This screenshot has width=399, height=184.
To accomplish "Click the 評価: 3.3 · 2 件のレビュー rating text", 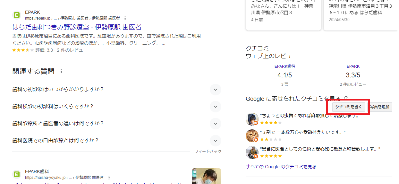I will tap(61, 50).
